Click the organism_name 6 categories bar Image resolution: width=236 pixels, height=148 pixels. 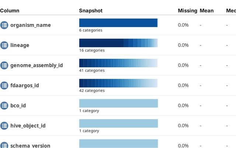118,23
